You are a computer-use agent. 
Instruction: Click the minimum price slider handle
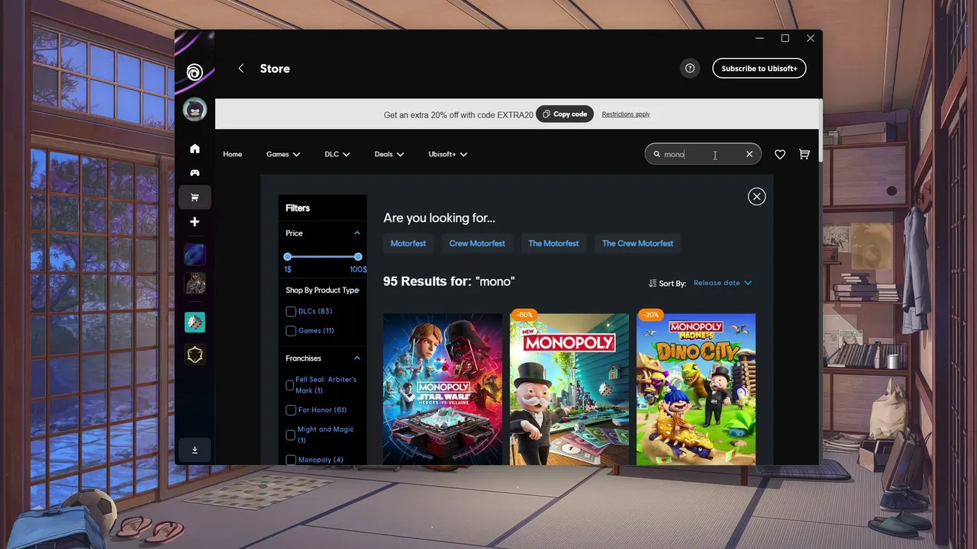pos(288,257)
